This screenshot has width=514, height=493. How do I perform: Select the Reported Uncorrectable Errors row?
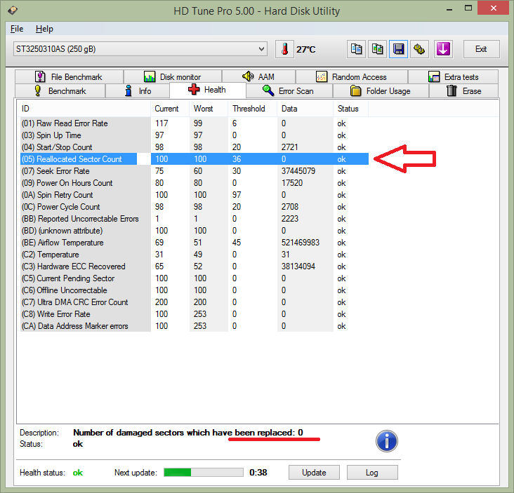tap(194, 219)
